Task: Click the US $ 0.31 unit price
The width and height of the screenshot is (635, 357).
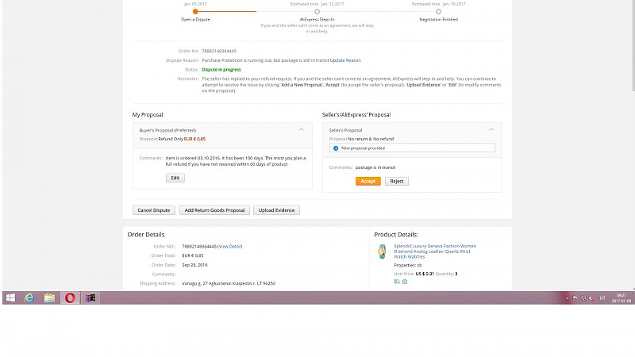Action: pyautogui.click(x=425, y=274)
